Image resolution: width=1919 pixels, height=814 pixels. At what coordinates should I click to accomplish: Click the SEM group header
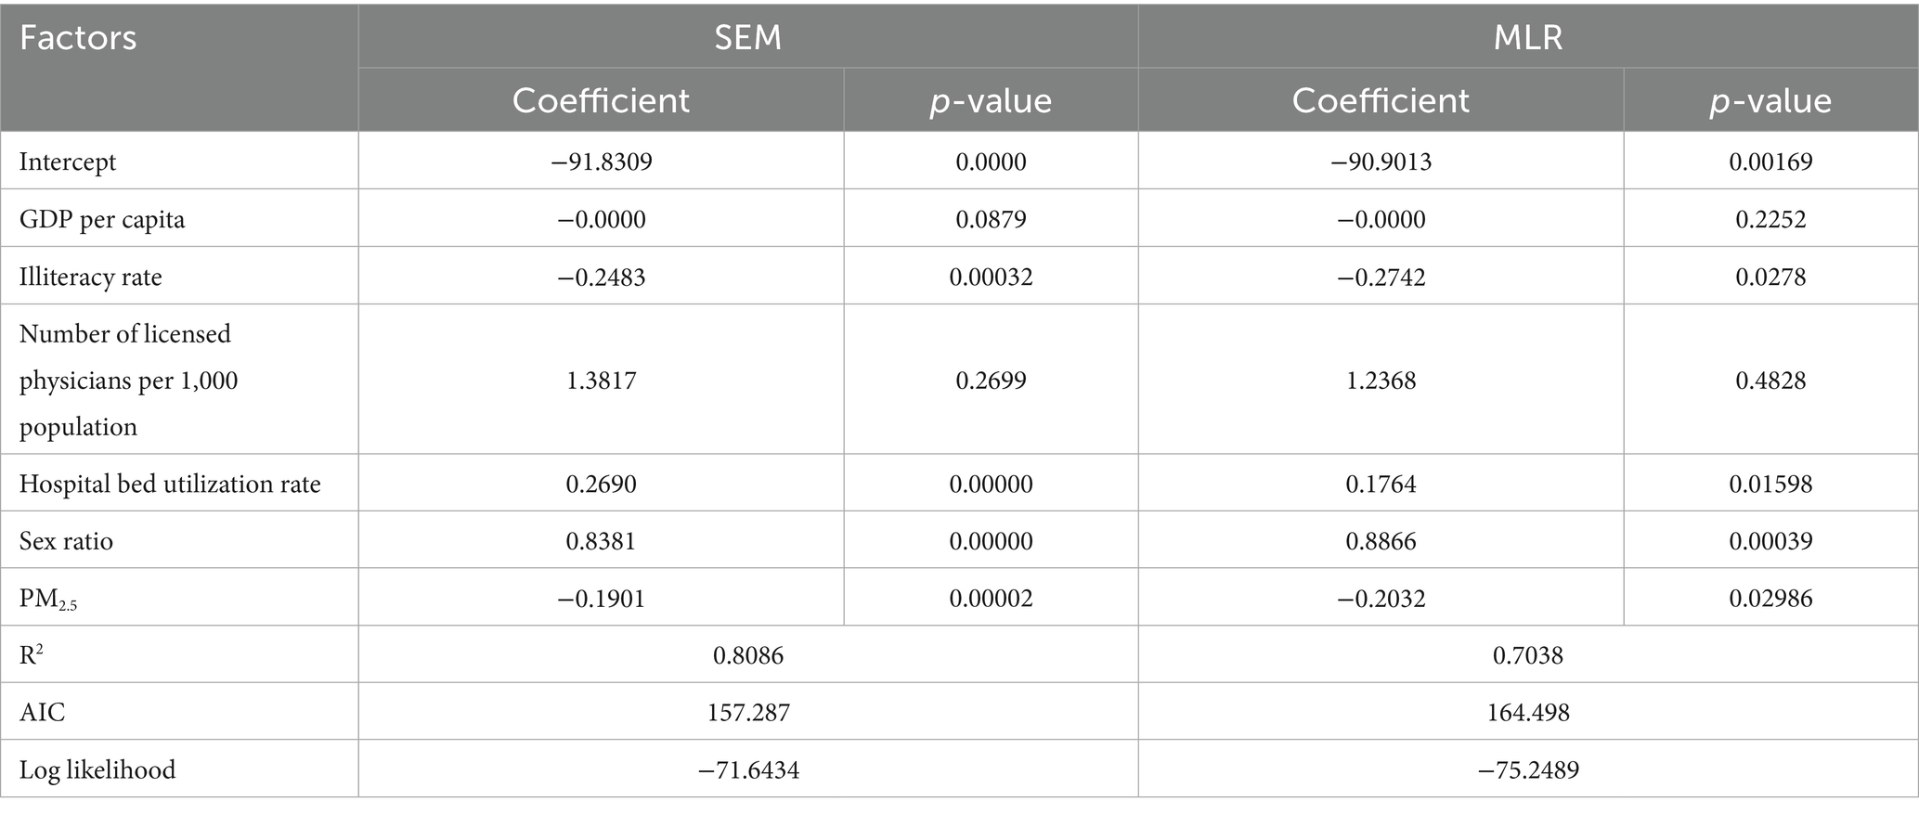pyautogui.click(x=747, y=37)
